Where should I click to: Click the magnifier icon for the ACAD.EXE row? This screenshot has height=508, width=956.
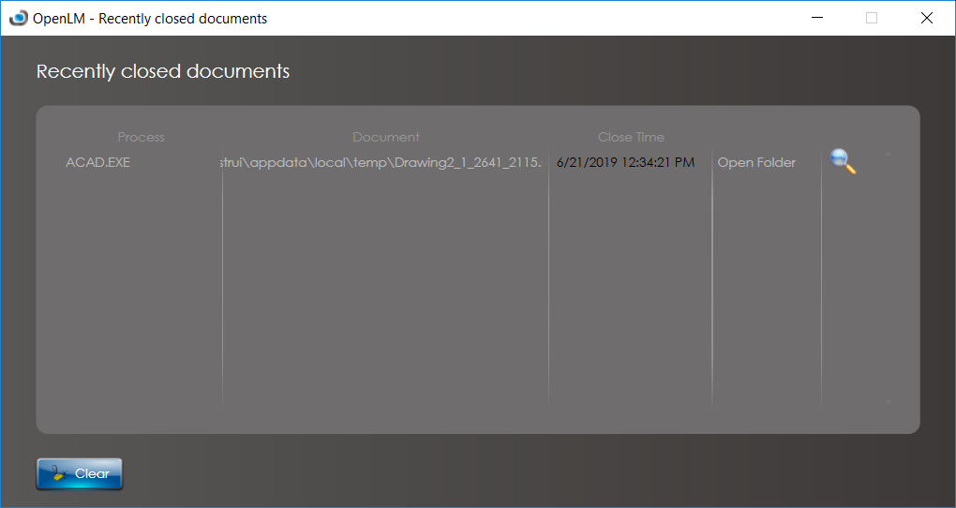coord(843,162)
